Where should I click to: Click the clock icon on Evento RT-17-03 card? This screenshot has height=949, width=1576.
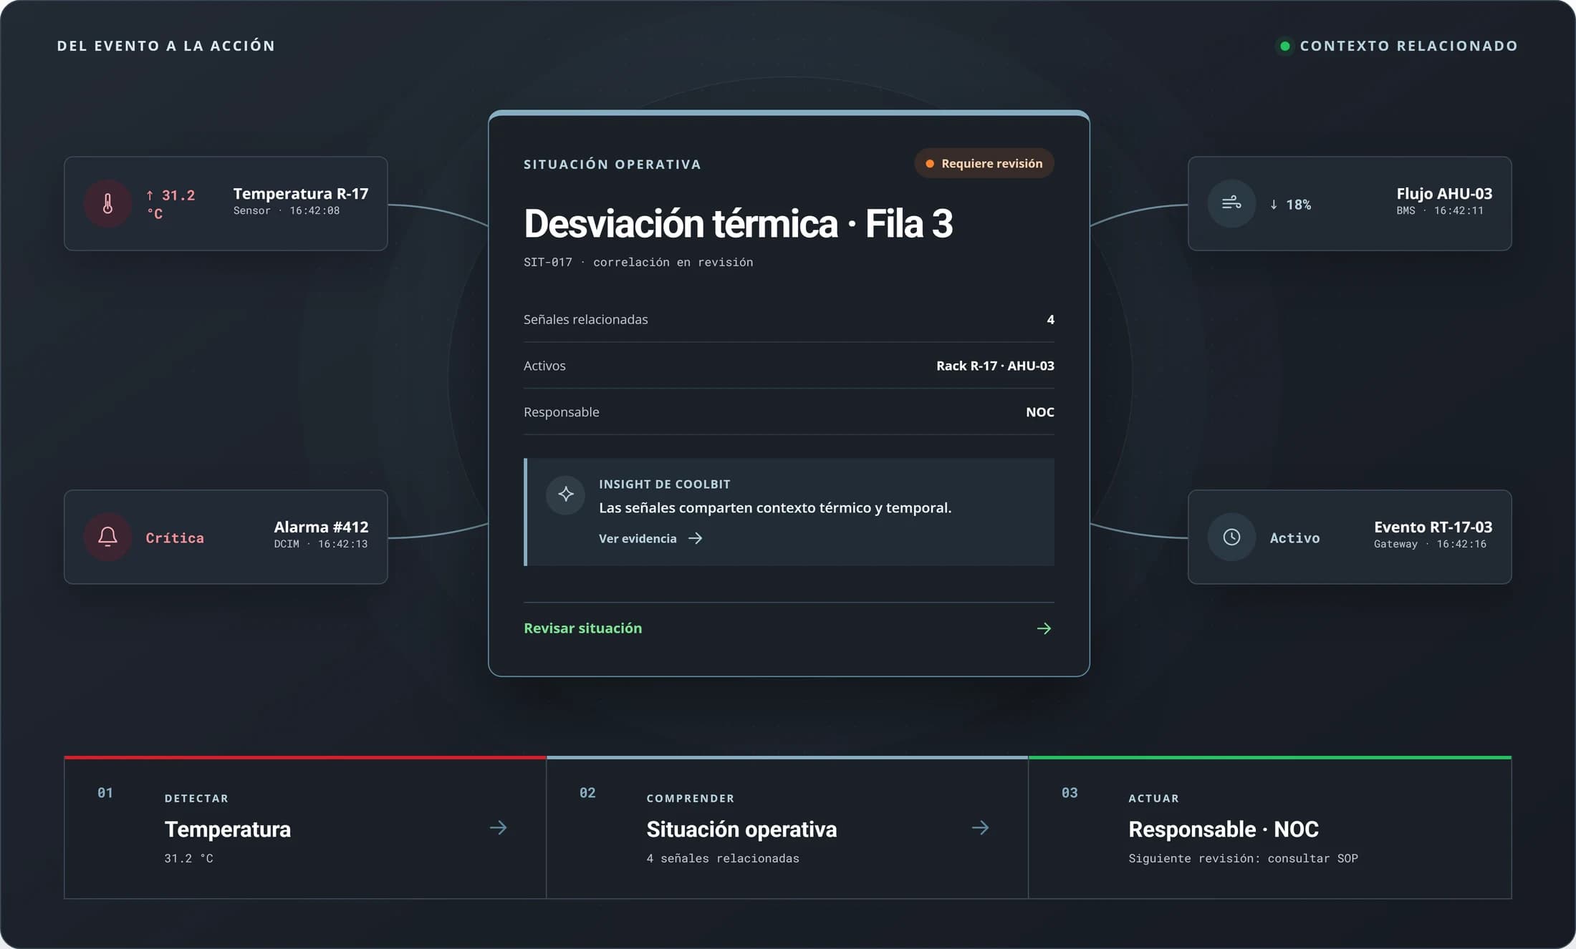click(1231, 537)
